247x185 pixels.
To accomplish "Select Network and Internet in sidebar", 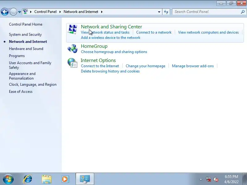I will pyautogui.click(x=28, y=42).
